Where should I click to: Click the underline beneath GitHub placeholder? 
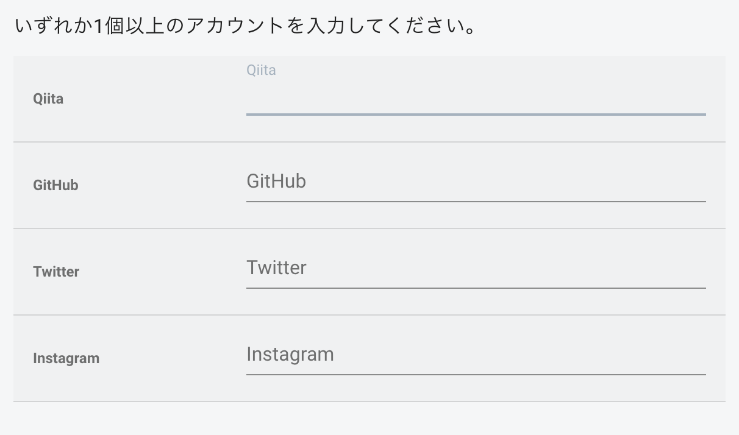click(476, 201)
